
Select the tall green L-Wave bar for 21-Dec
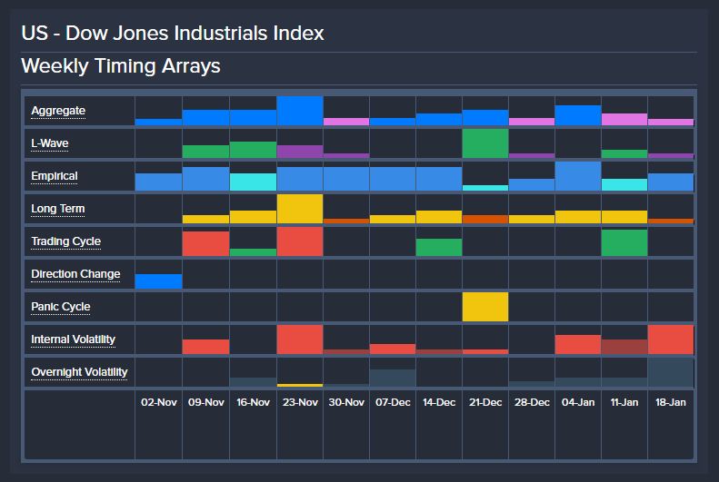(485, 143)
